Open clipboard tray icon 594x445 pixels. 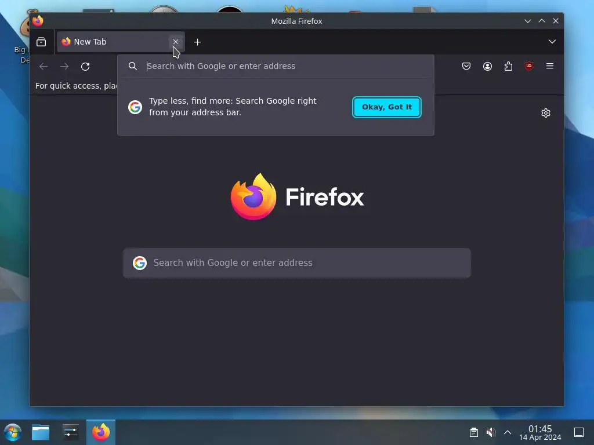click(473, 432)
